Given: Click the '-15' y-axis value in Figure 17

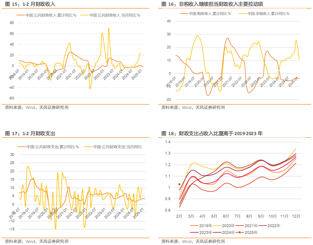Looking at the screenshot, I should [12, 229].
